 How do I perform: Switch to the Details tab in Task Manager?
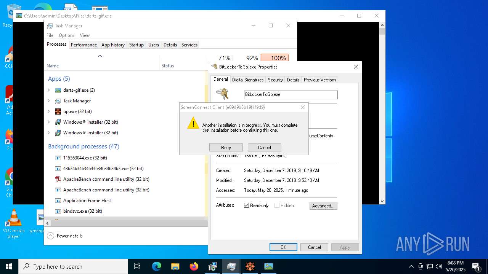(170, 45)
